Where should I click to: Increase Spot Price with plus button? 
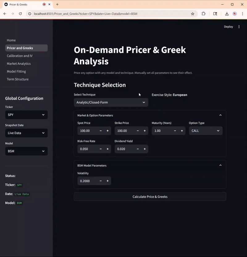pyautogui.click(x=108, y=131)
